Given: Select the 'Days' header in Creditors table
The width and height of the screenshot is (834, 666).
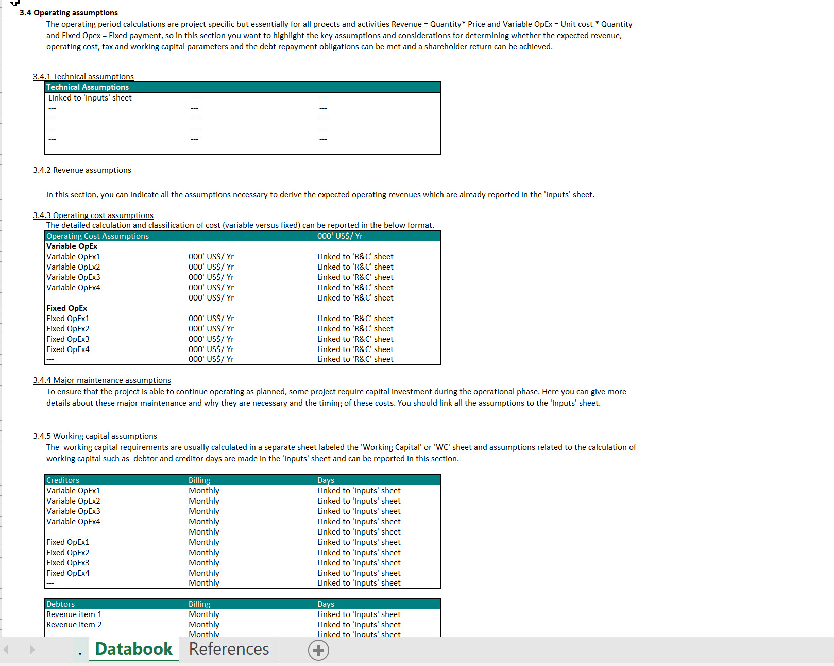Looking at the screenshot, I should pyautogui.click(x=326, y=480).
